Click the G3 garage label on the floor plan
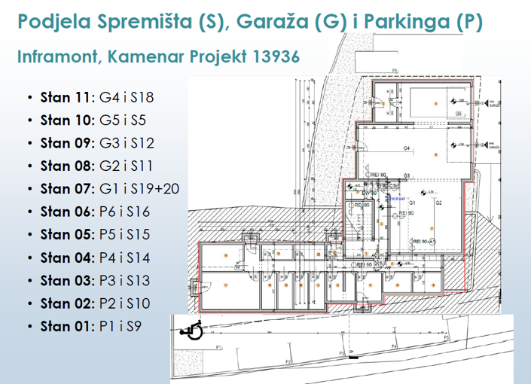 (407, 175)
